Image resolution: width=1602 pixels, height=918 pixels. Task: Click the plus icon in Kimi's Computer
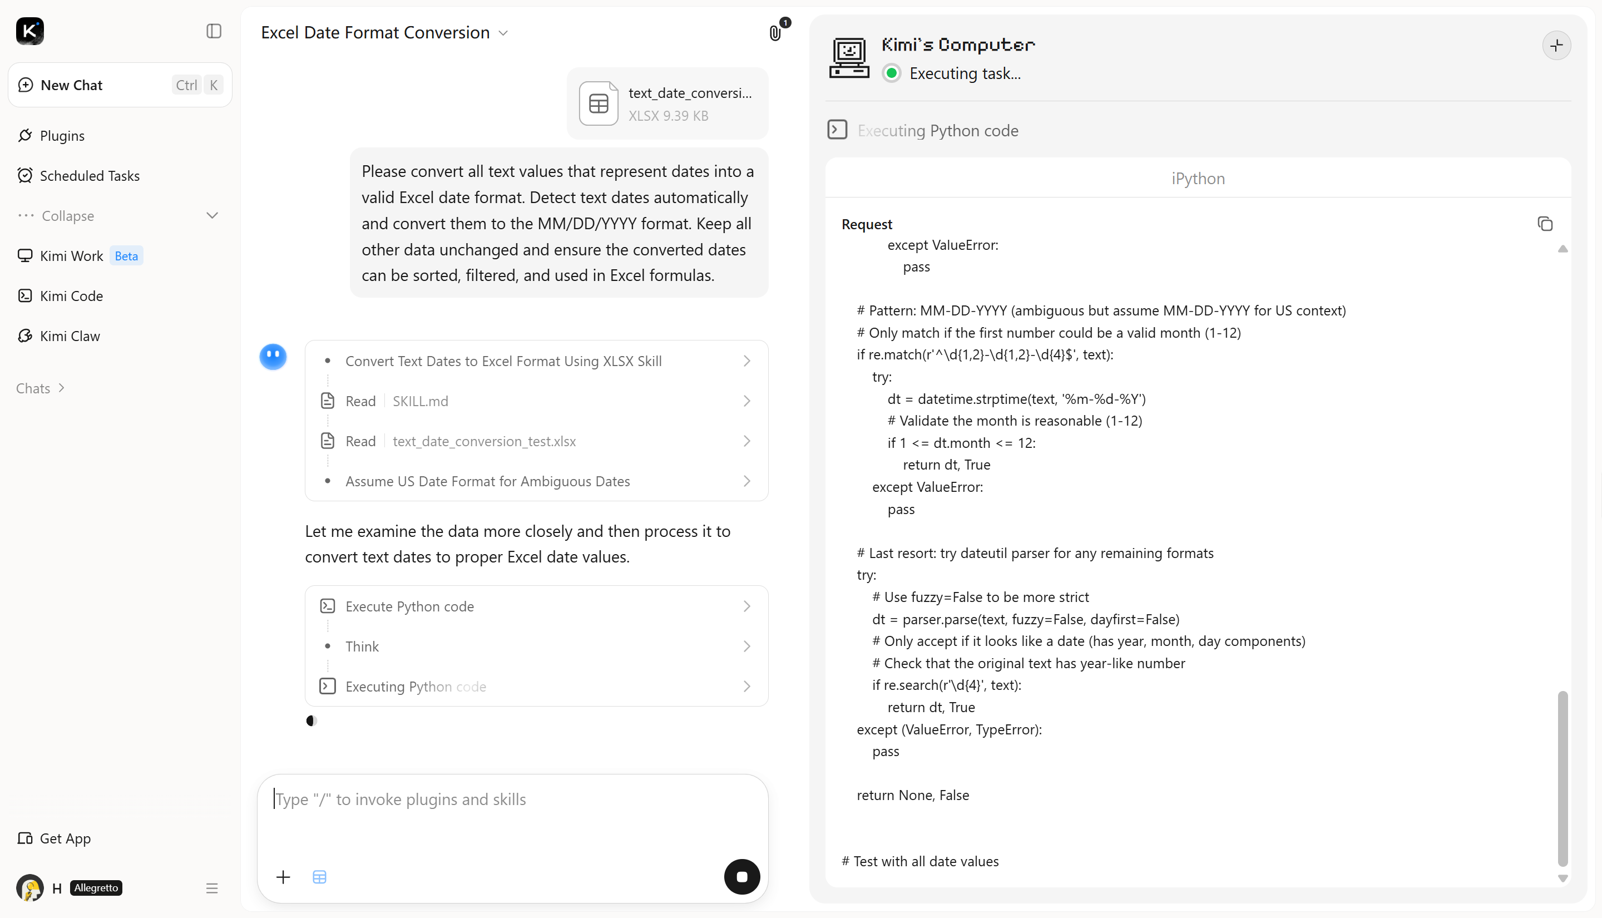coord(1556,46)
